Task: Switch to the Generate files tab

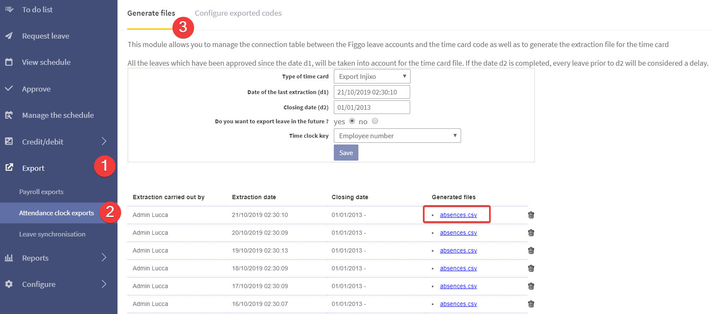Action: (x=151, y=13)
